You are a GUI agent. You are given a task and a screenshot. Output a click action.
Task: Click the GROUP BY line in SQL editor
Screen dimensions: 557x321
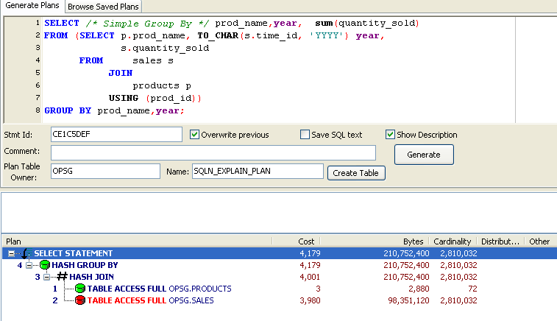tap(114, 111)
